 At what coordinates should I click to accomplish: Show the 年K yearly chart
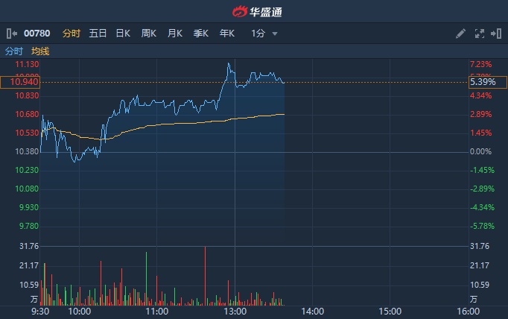click(x=227, y=34)
